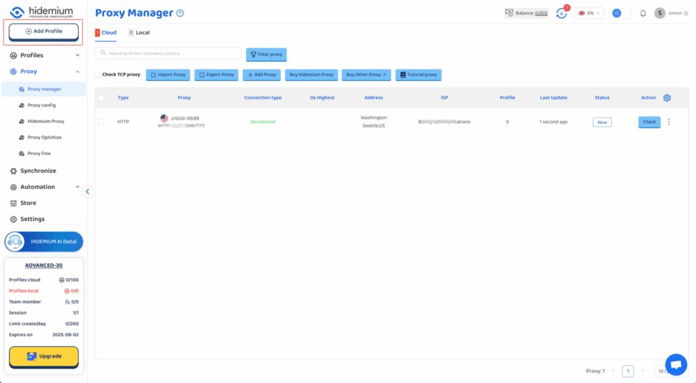
Task: Tick the select-all checkbox in table header
Action: (101, 98)
